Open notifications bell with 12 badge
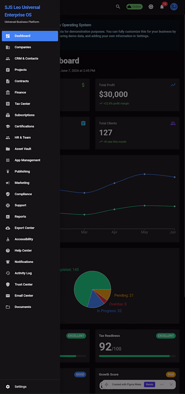Viewport: 185px width, 394px height. point(162,6)
